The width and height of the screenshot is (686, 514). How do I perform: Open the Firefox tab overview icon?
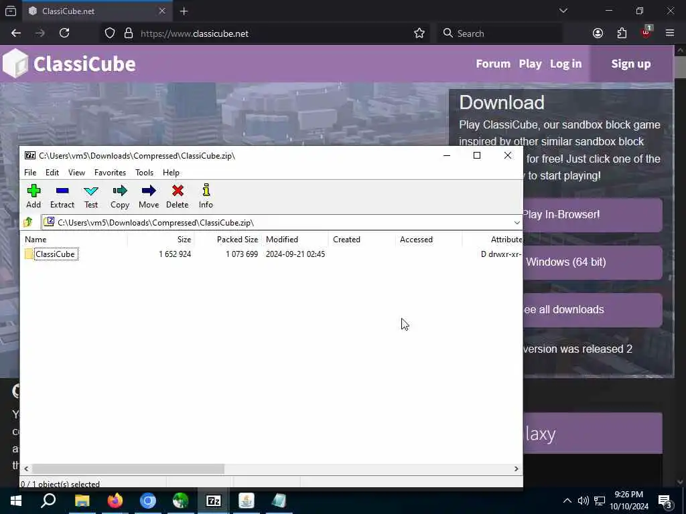pos(11,11)
